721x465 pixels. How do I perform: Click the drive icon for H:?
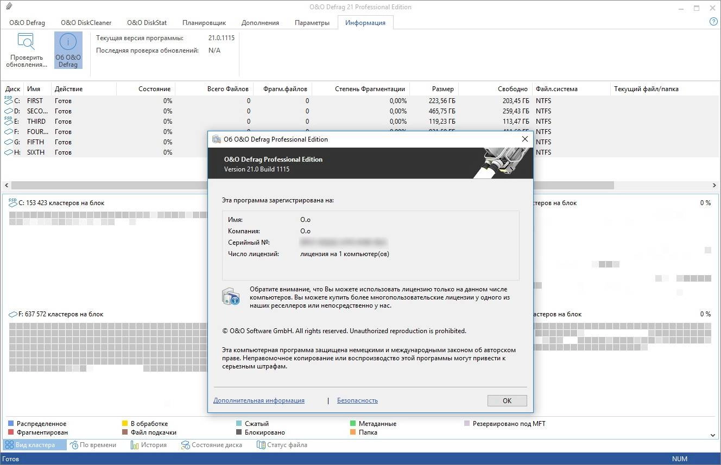point(8,152)
